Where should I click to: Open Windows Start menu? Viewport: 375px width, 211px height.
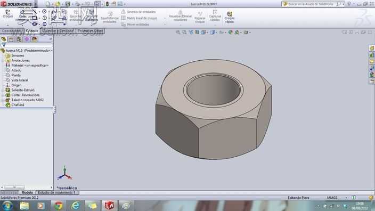[x=7, y=206]
